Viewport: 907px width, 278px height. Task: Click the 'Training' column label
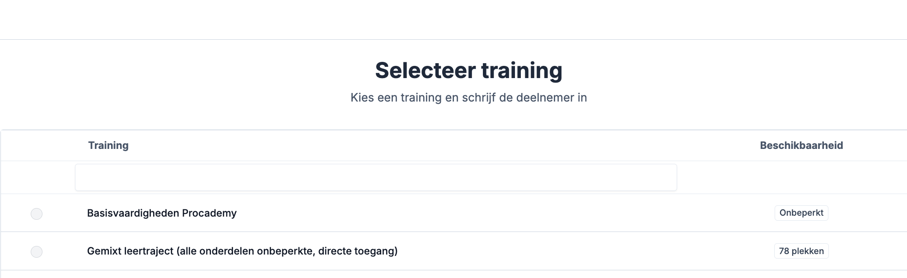click(x=108, y=145)
